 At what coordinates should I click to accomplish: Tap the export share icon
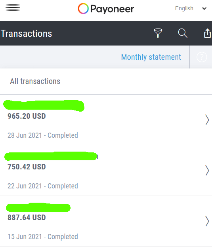(x=207, y=33)
